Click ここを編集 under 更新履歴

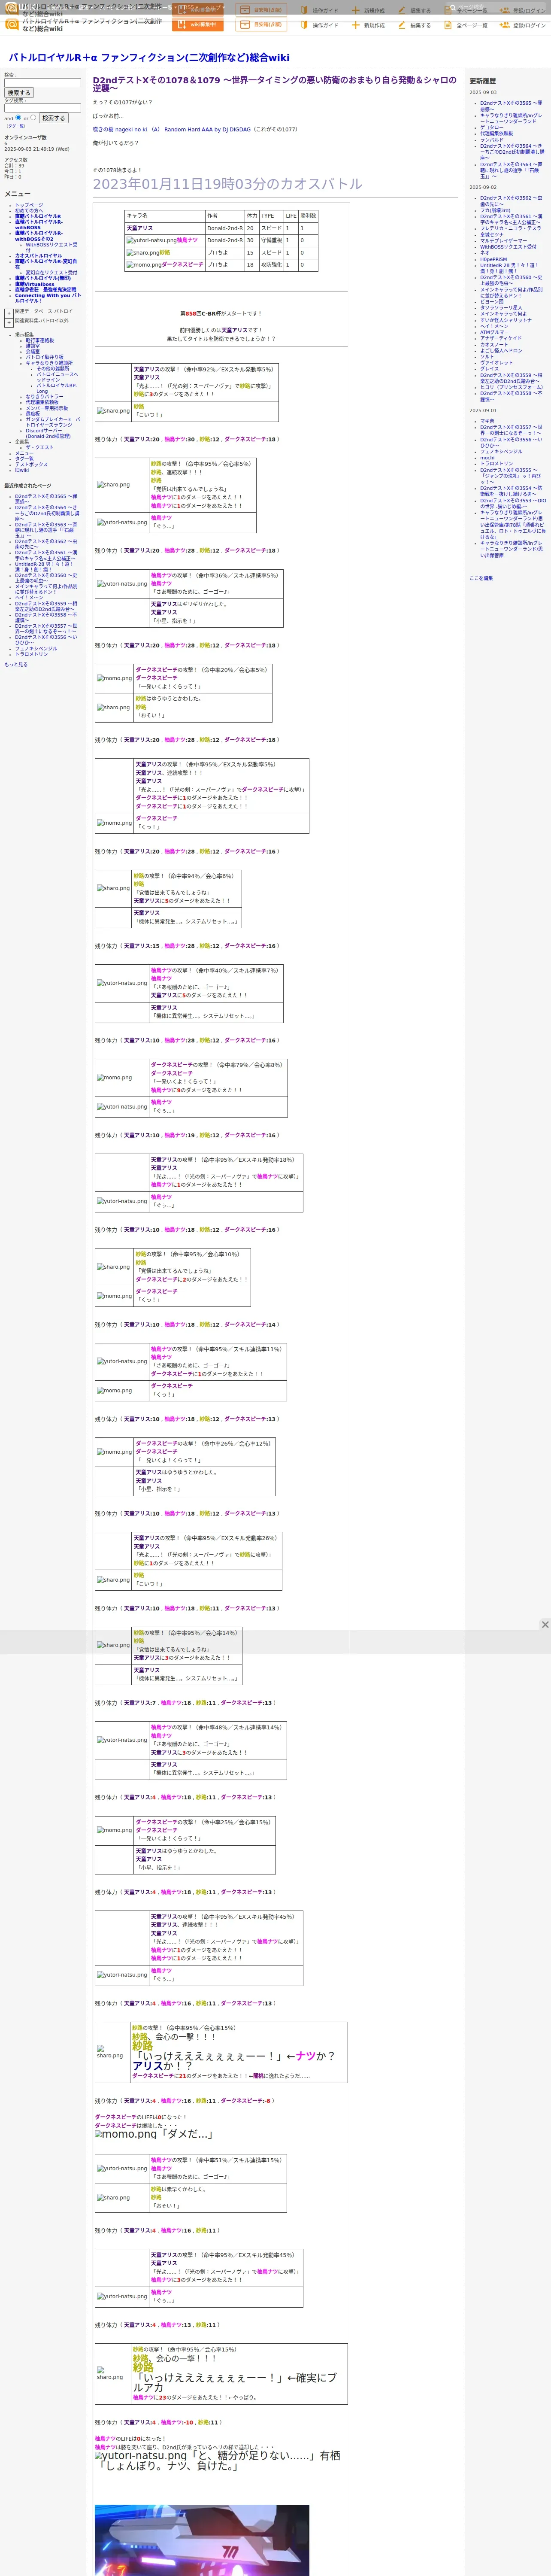481,578
